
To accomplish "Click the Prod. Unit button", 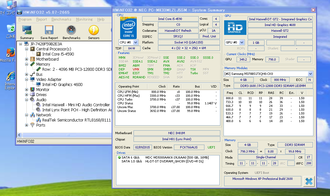I will [x=209, y=36].
